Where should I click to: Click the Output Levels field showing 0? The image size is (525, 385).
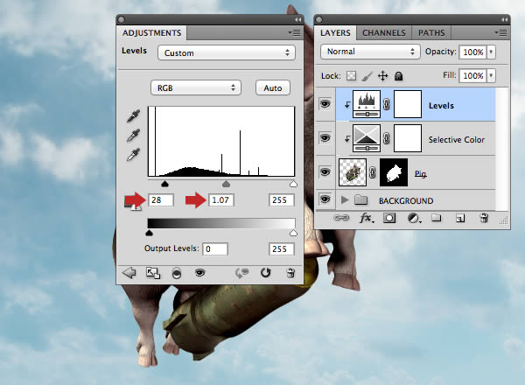click(215, 249)
